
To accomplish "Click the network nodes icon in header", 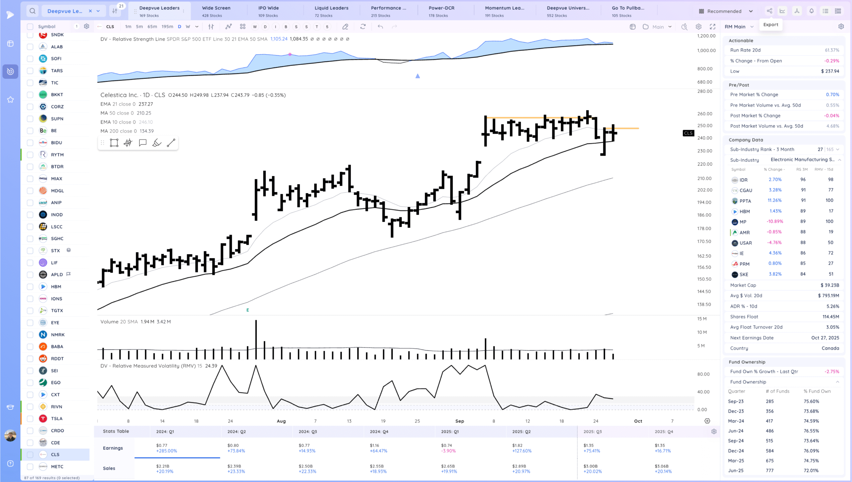I will (797, 11).
